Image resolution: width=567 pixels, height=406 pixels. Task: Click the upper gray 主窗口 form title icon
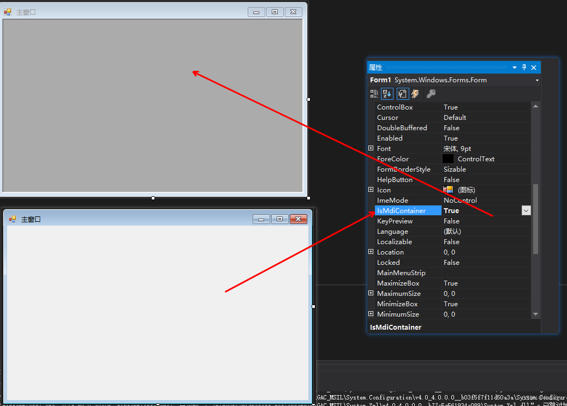pyautogui.click(x=8, y=12)
